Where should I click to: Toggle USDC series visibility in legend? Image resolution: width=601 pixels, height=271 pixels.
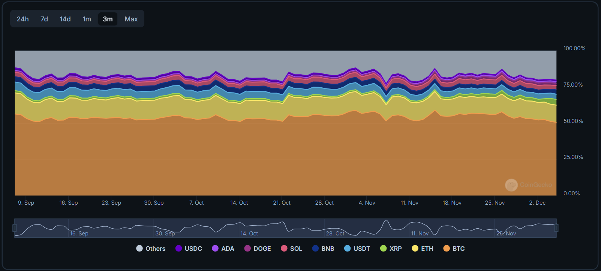pos(189,249)
